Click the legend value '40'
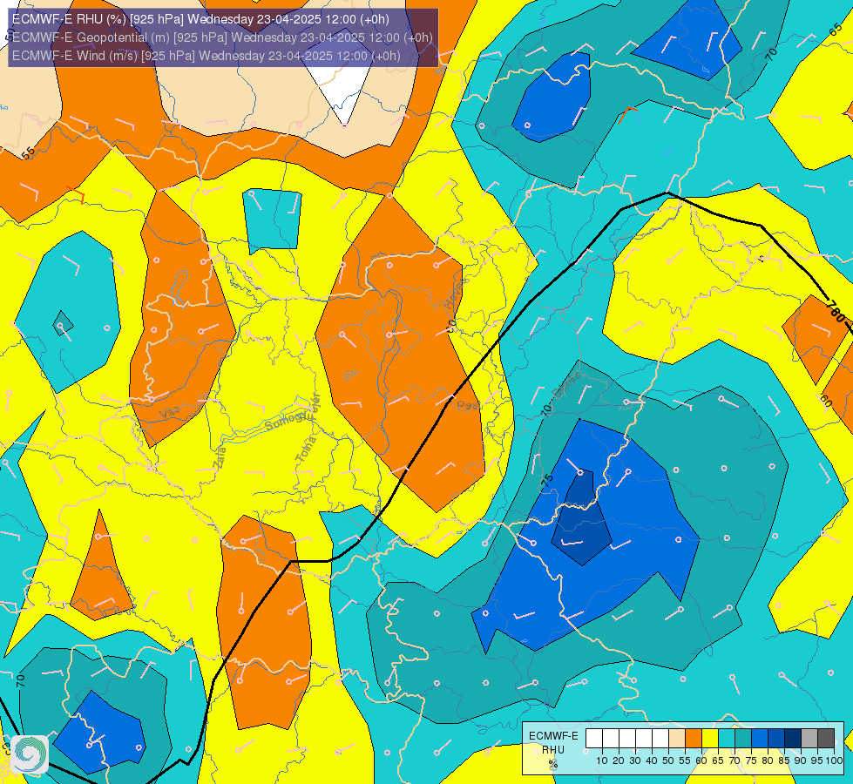 pos(652,760)
